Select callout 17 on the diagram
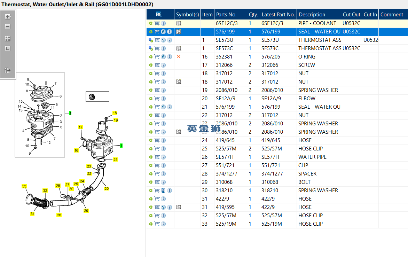This screenshot has height=257, width=408. coord(80,127)
